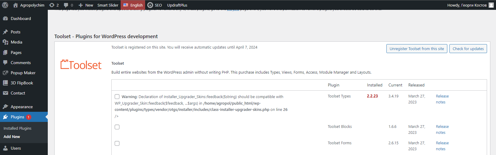Click the SEO gear icon
Image resolution: width=496 pixels, height=155 pixels.
pyautogui.click(x=150, y=5)
